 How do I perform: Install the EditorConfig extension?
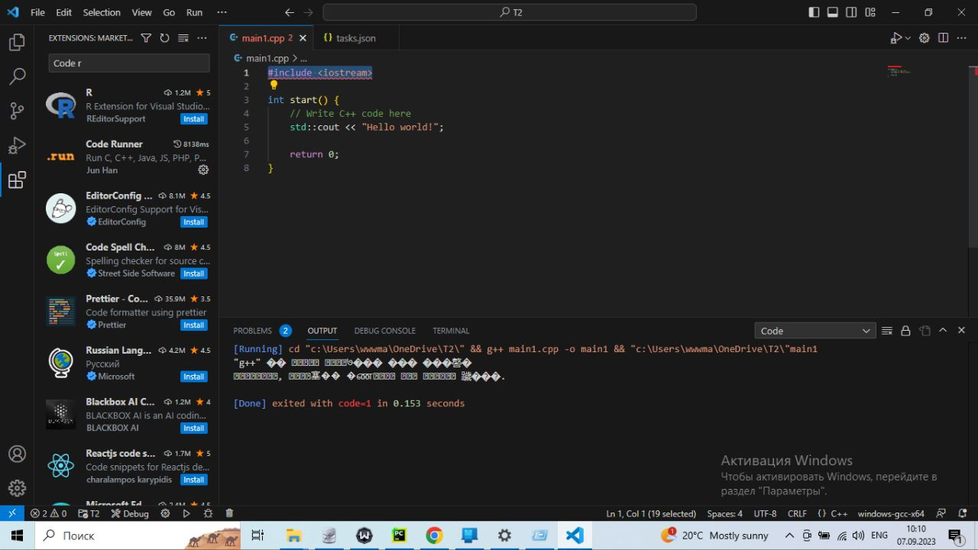point(194,222)
